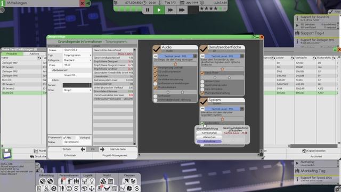341x192 pixels.
Task: Toggle the Kanal Mixer checkbox
Action: click(202, 73)
